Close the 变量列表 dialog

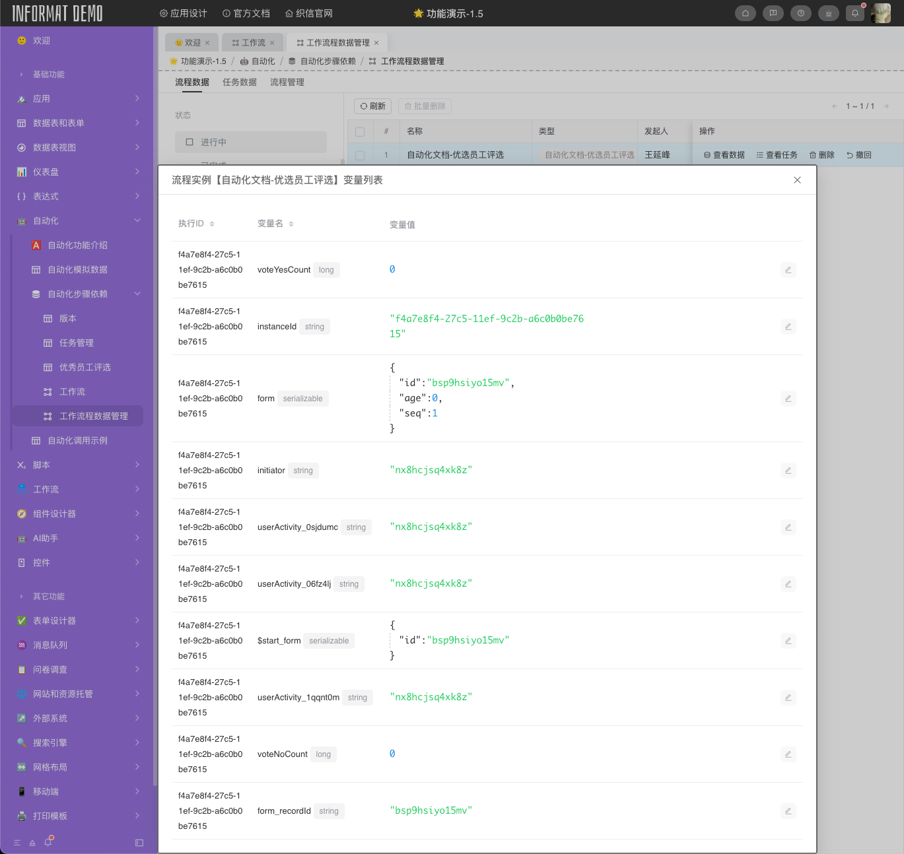[x=797, y=180]
